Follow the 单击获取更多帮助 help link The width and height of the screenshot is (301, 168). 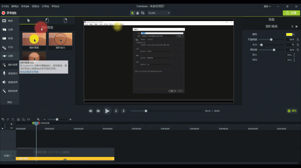pyautogui.click(x=29, y=72)
